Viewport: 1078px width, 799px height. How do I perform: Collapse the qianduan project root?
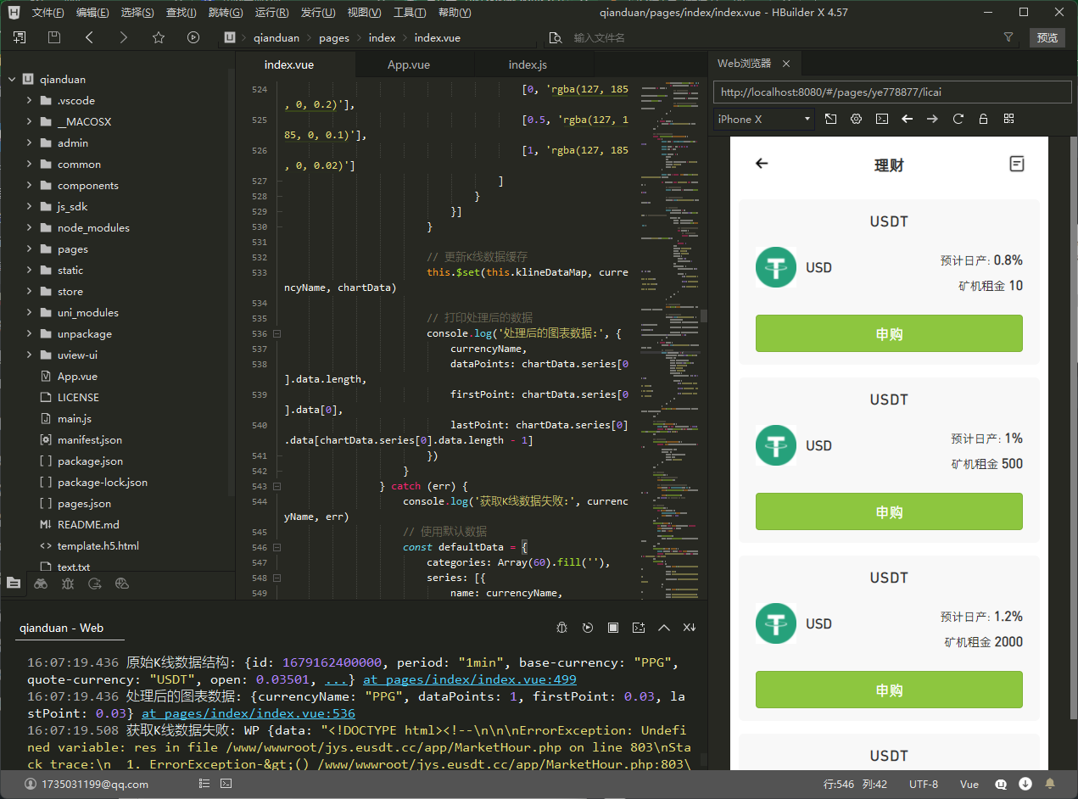pyautogui.click(x=13, y=80)
